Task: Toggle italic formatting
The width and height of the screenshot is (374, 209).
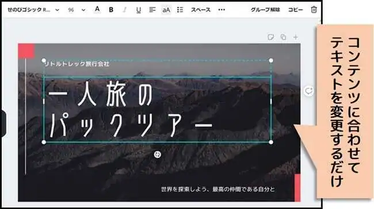Action: coord(124,10)
